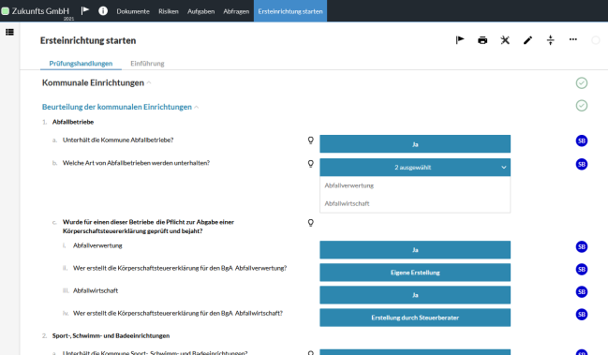Click the flag icon in top navigation bar
Viewport: 608px width, 355px height.
coord(85,11)
